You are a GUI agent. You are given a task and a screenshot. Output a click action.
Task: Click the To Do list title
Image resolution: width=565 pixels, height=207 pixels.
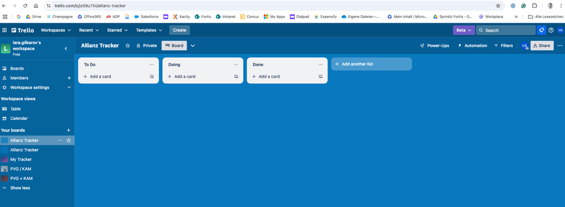(x=90, y=65)
